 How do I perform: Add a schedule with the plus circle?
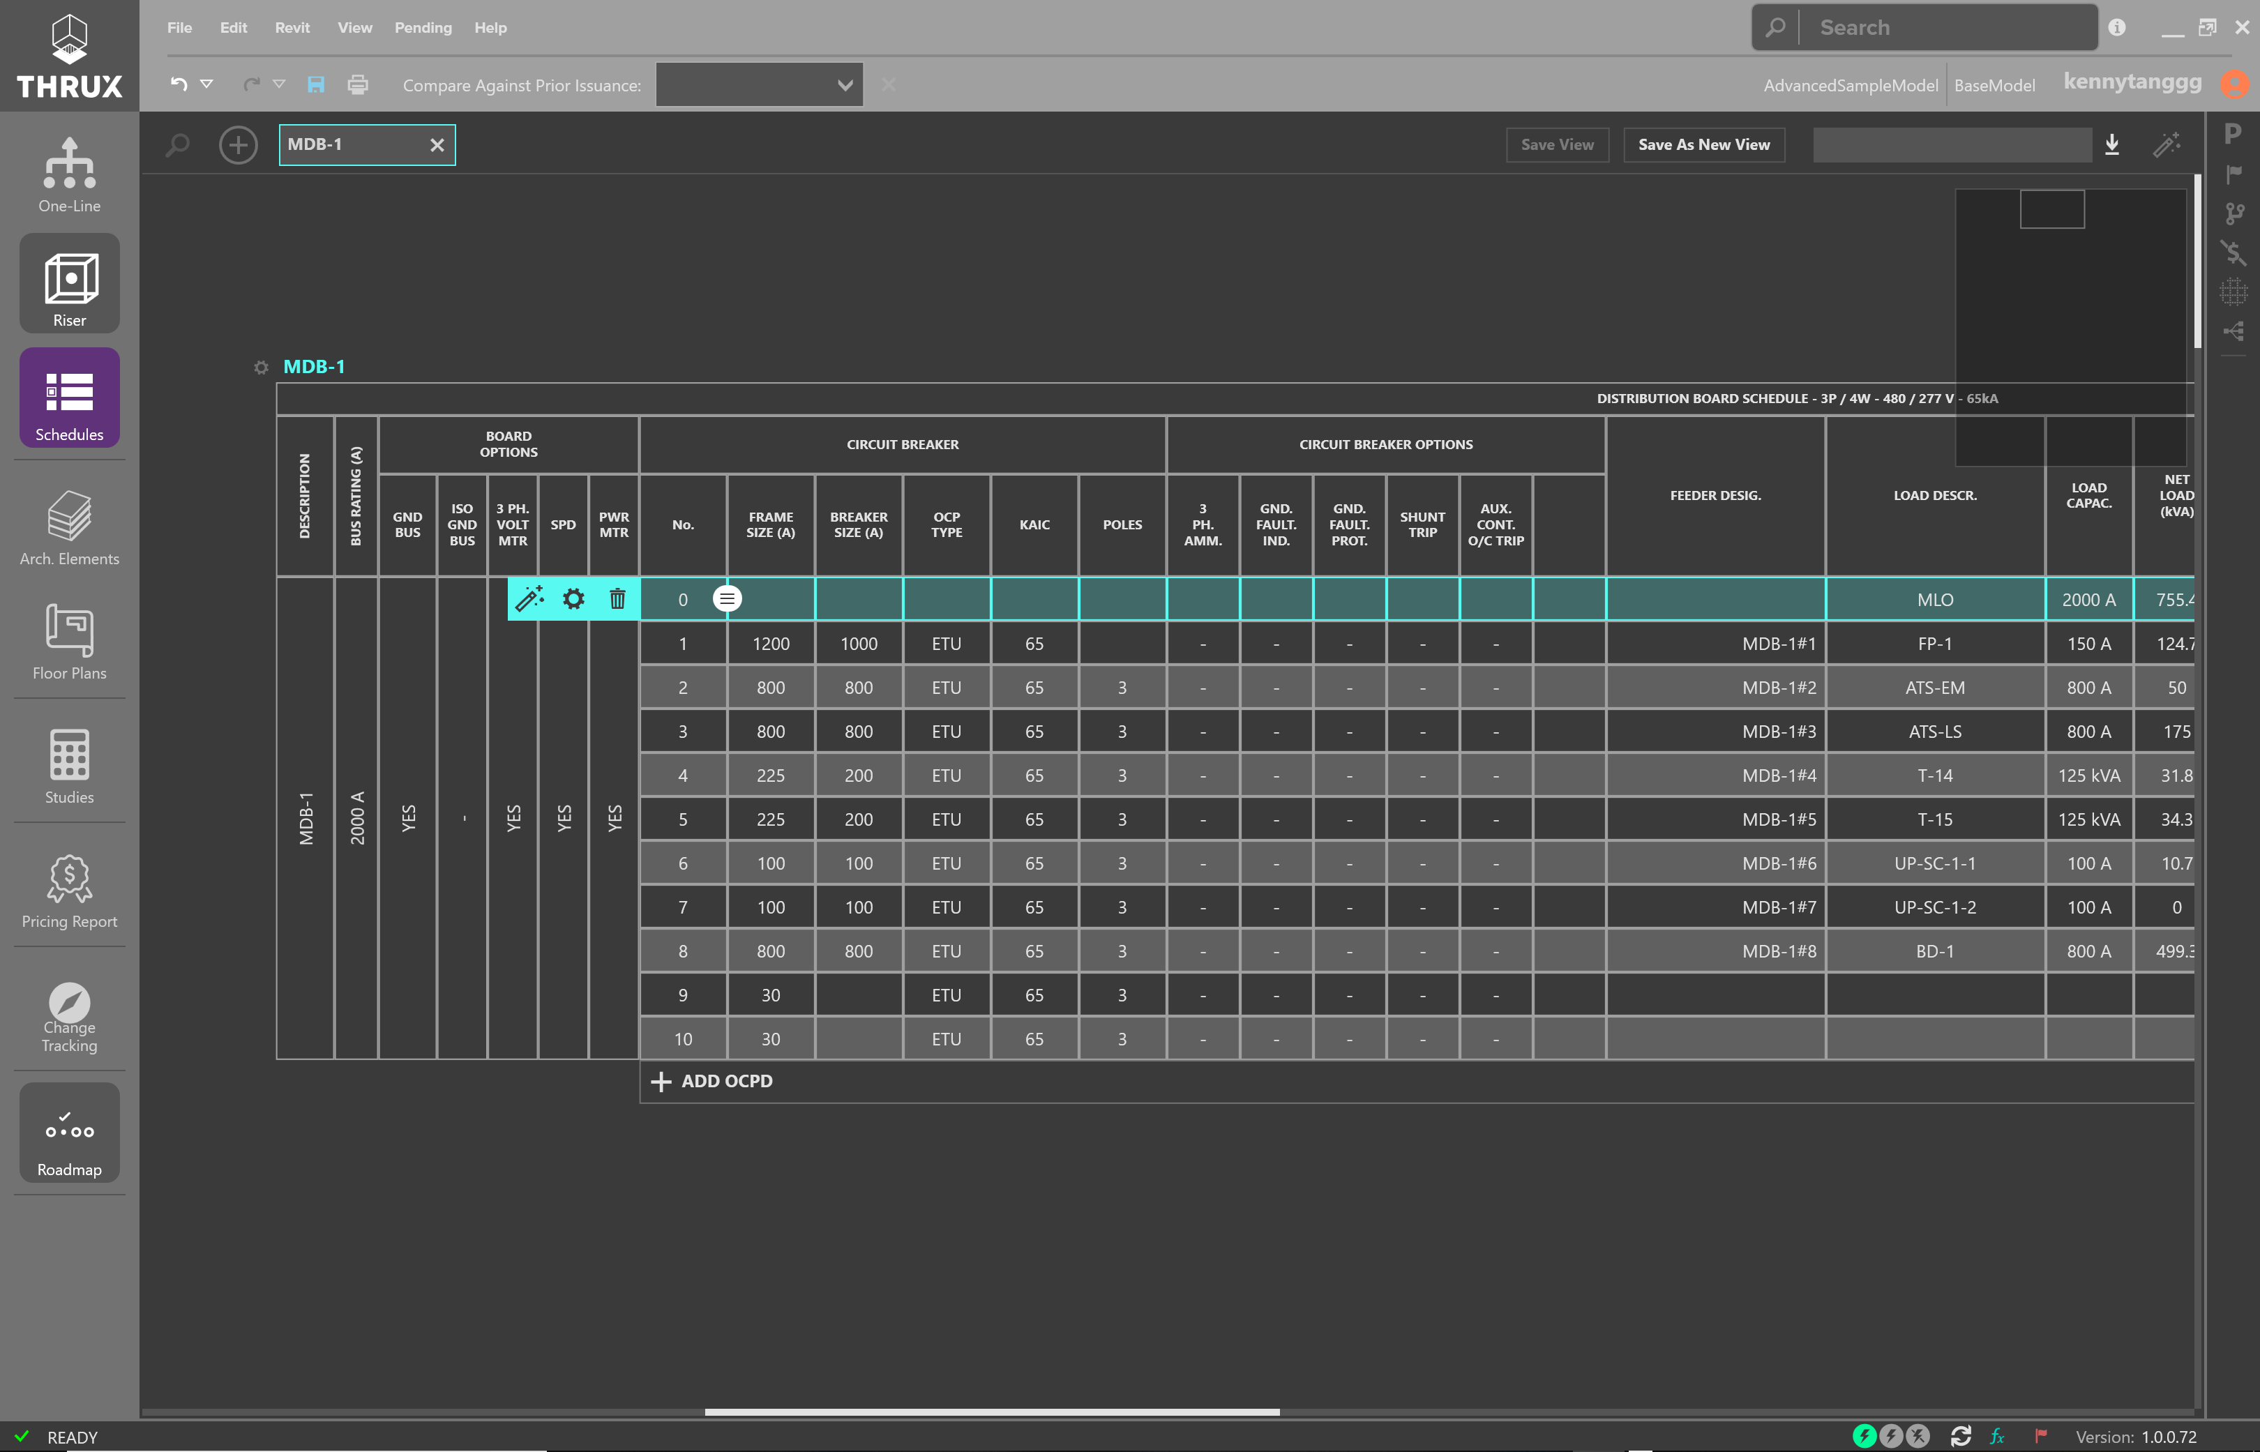pyautogui.click(x=238, y=145)
